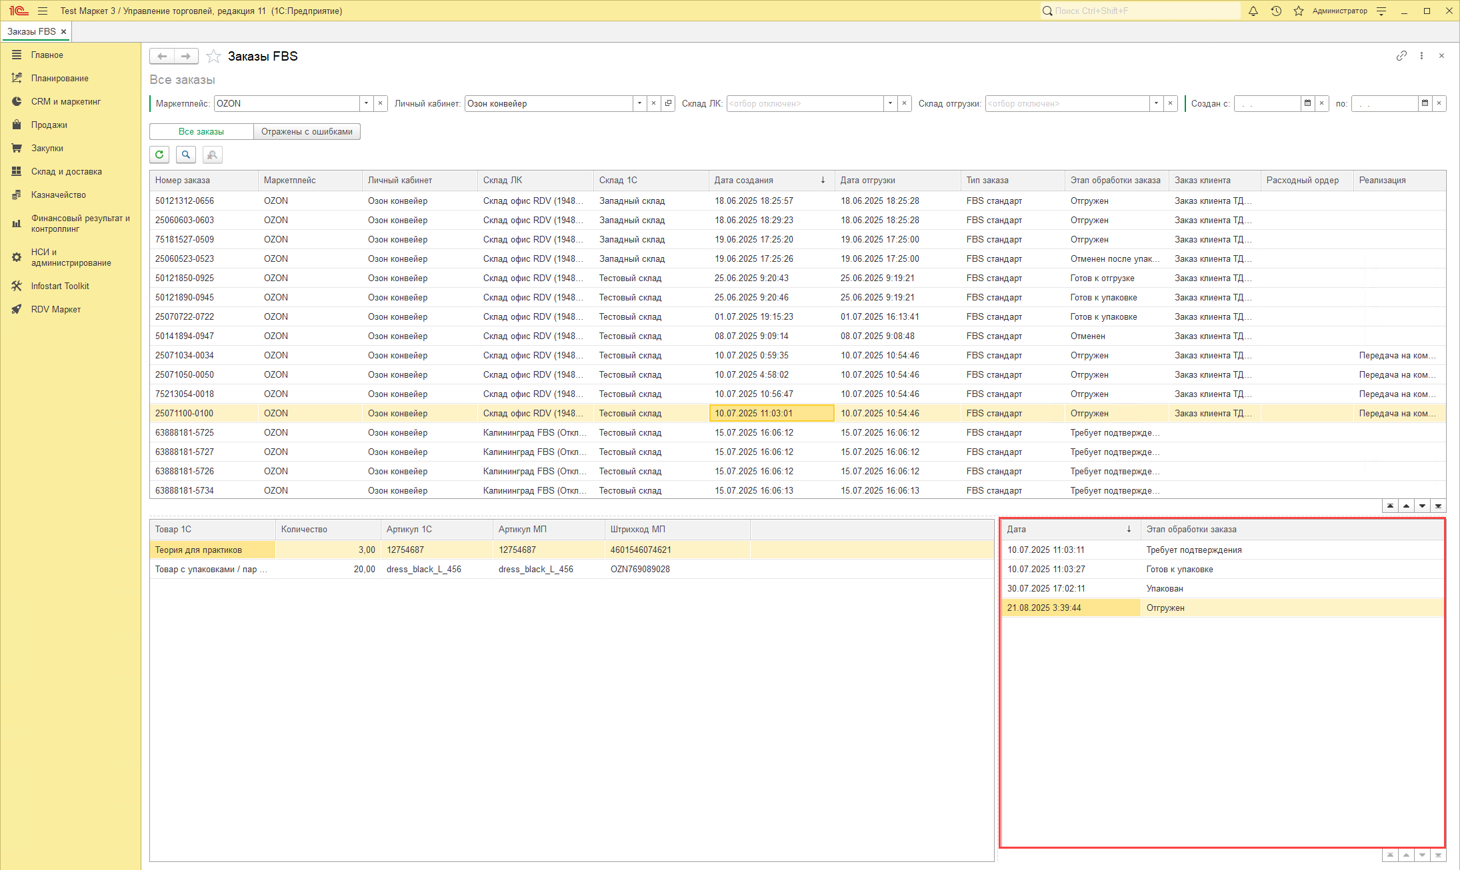Open RDV Маркет section
This screenshot has height=870, width=1460.
pyautogui.click(x=71, y=309)
